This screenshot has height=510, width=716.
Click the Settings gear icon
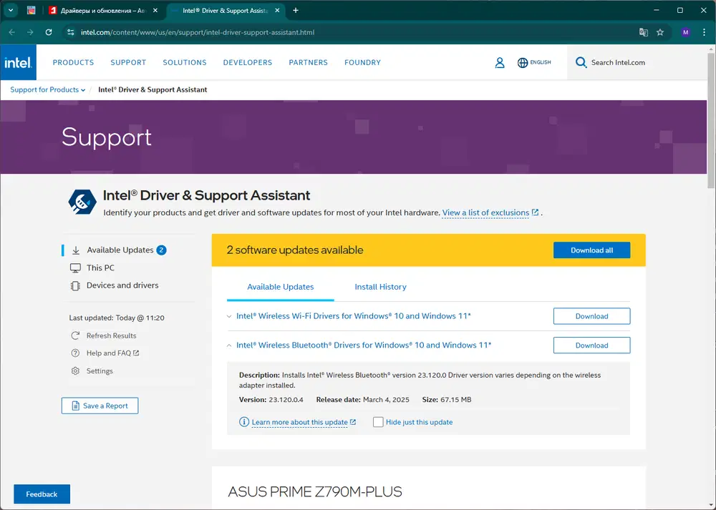(x=75, y=371)
